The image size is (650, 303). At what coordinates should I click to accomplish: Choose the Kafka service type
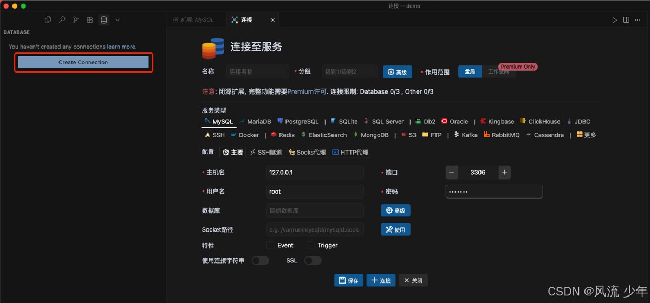tap(466, 135)
